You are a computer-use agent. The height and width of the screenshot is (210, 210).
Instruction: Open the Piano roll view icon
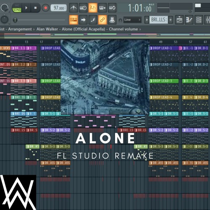(x=189, y=20)
